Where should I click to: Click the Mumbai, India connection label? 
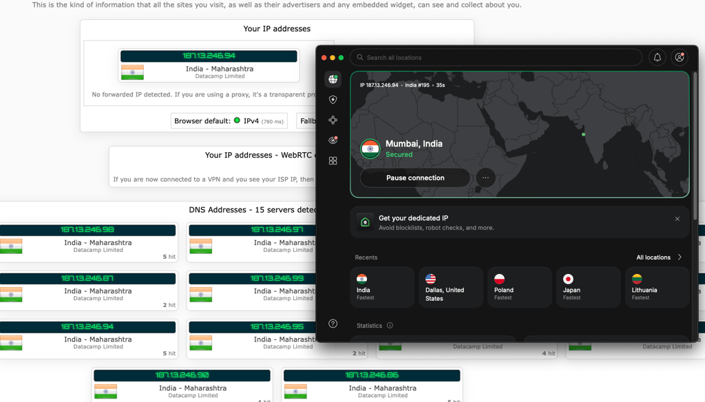click(414, 144)
